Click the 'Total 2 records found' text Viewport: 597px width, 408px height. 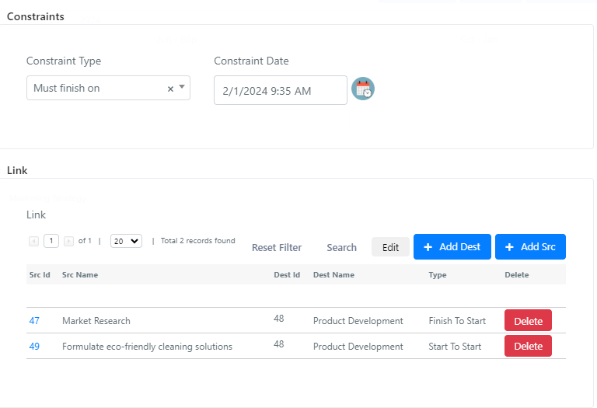point(197,241)
